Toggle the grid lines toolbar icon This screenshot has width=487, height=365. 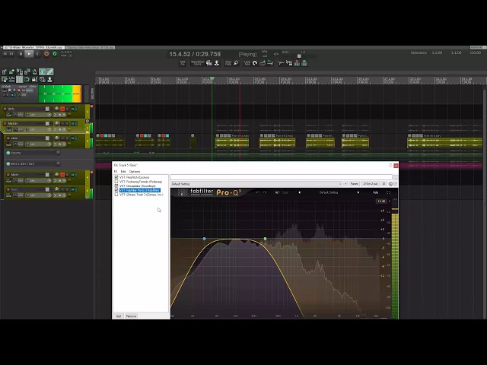(x=19, y=80)
